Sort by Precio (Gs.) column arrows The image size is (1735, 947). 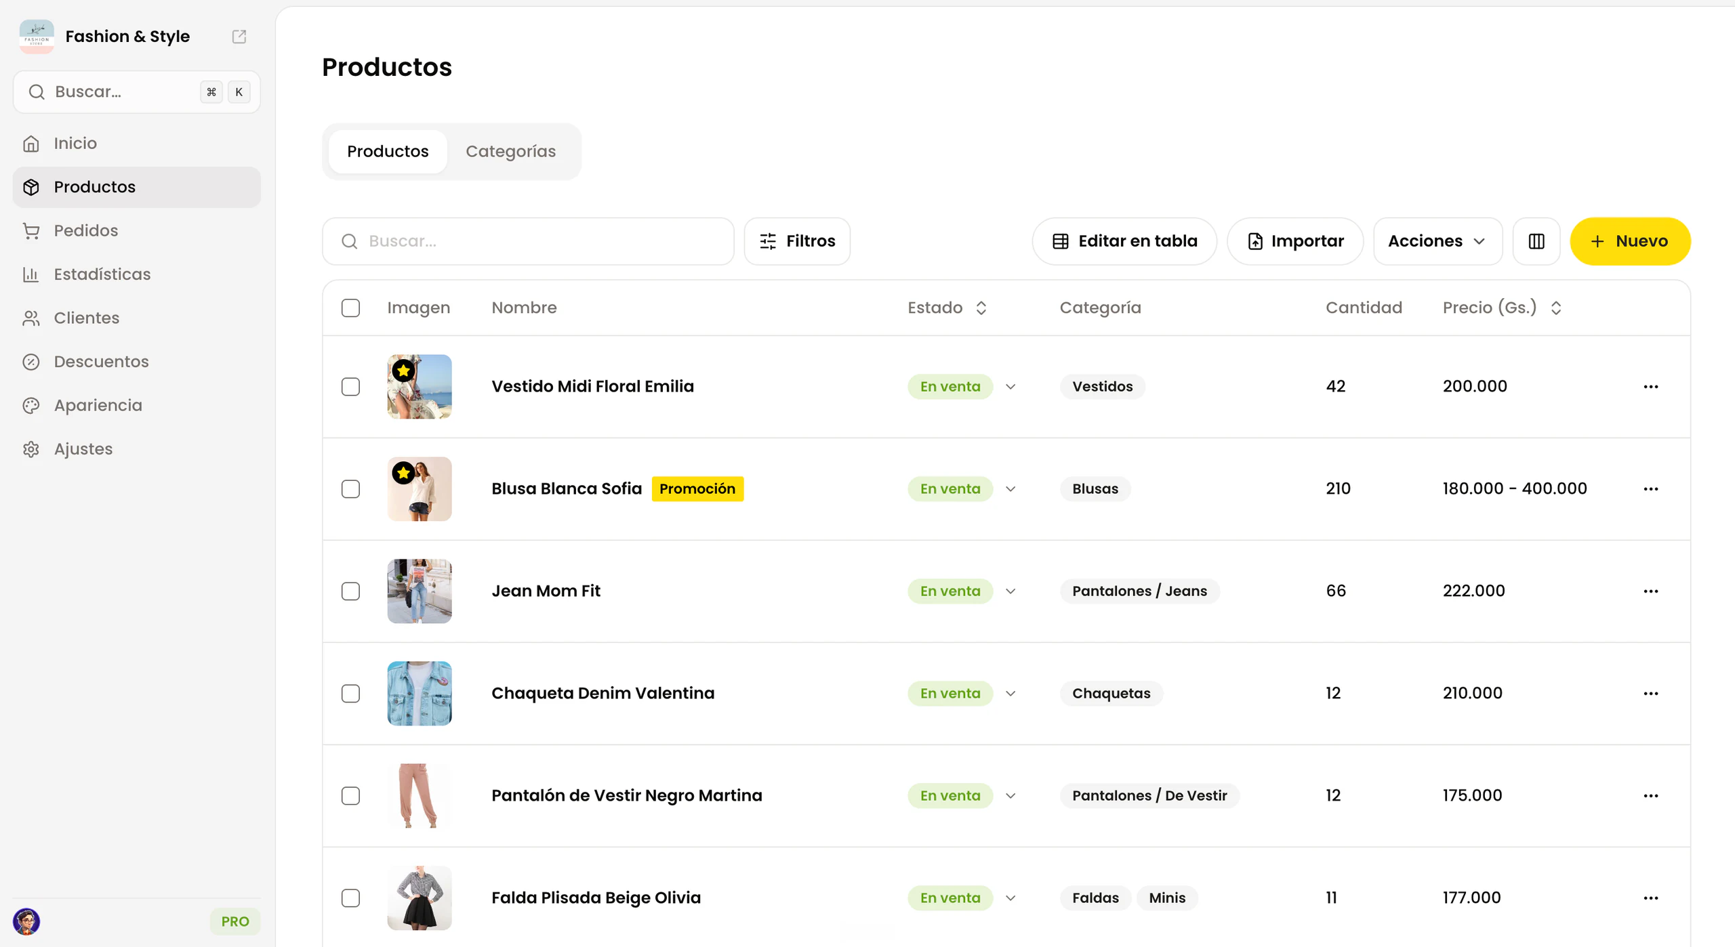pyautogui.click(x=1556, y=308)
